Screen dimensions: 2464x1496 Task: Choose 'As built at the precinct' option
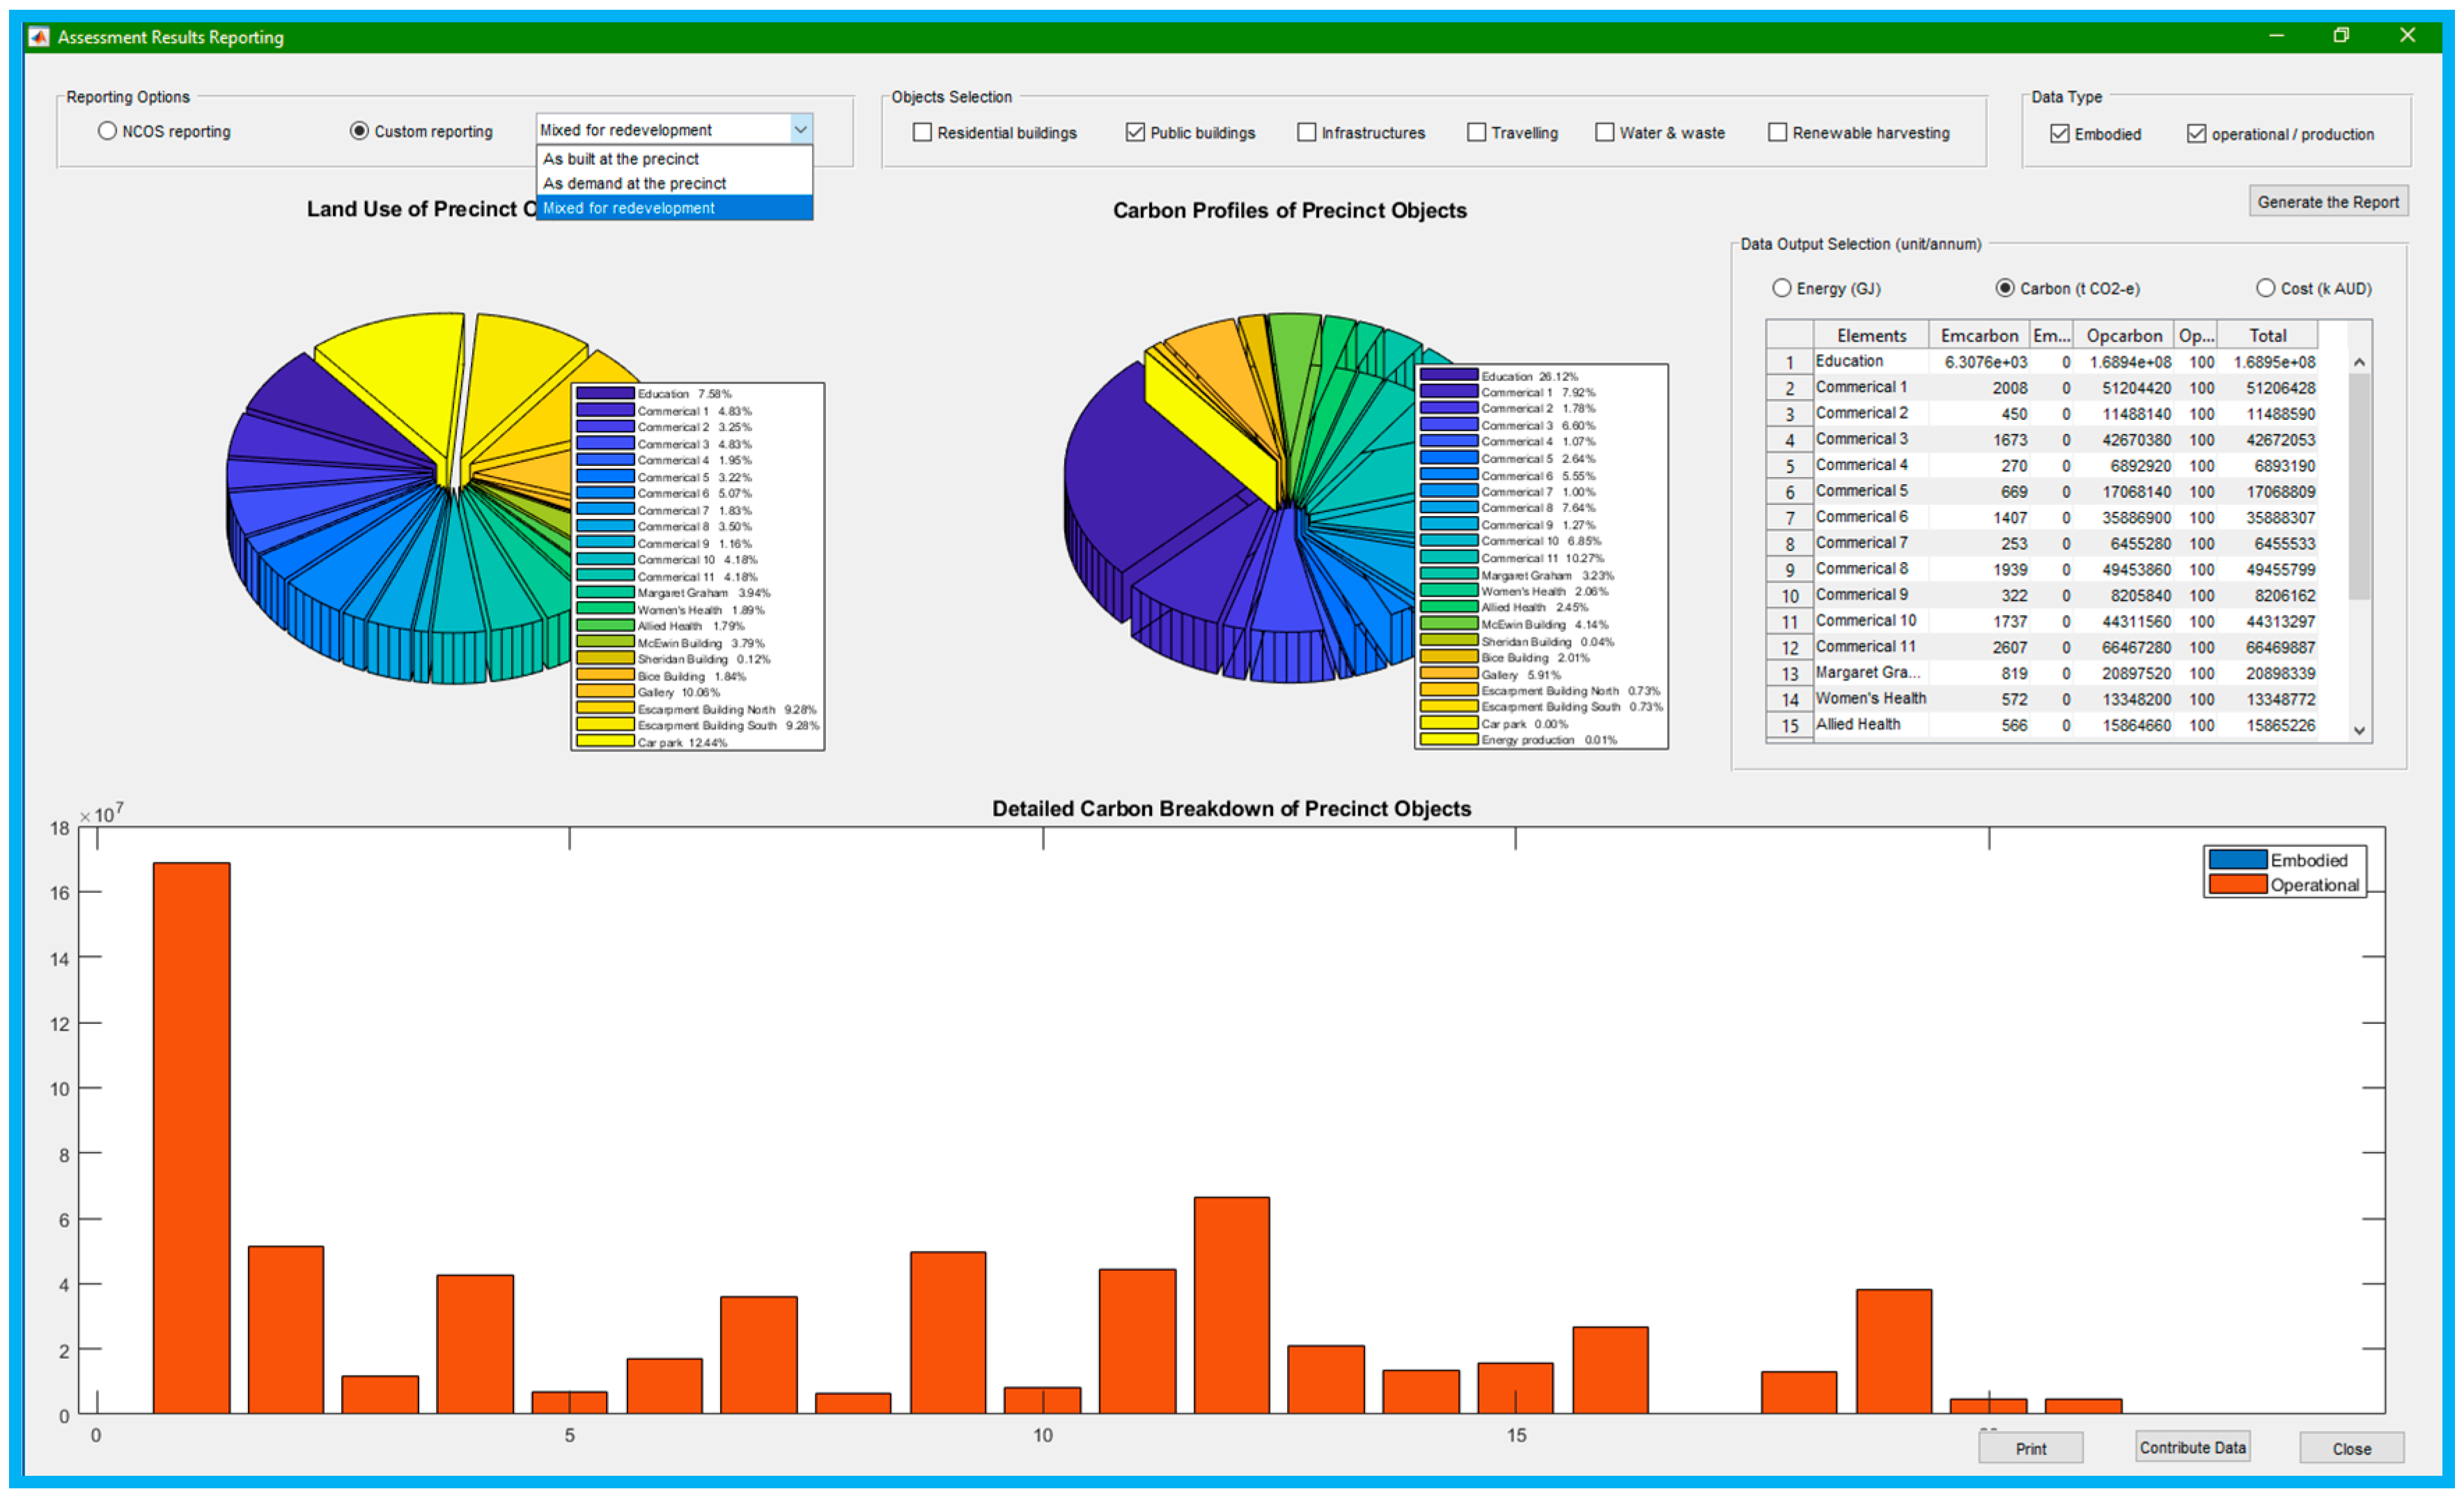pos(621,159)
